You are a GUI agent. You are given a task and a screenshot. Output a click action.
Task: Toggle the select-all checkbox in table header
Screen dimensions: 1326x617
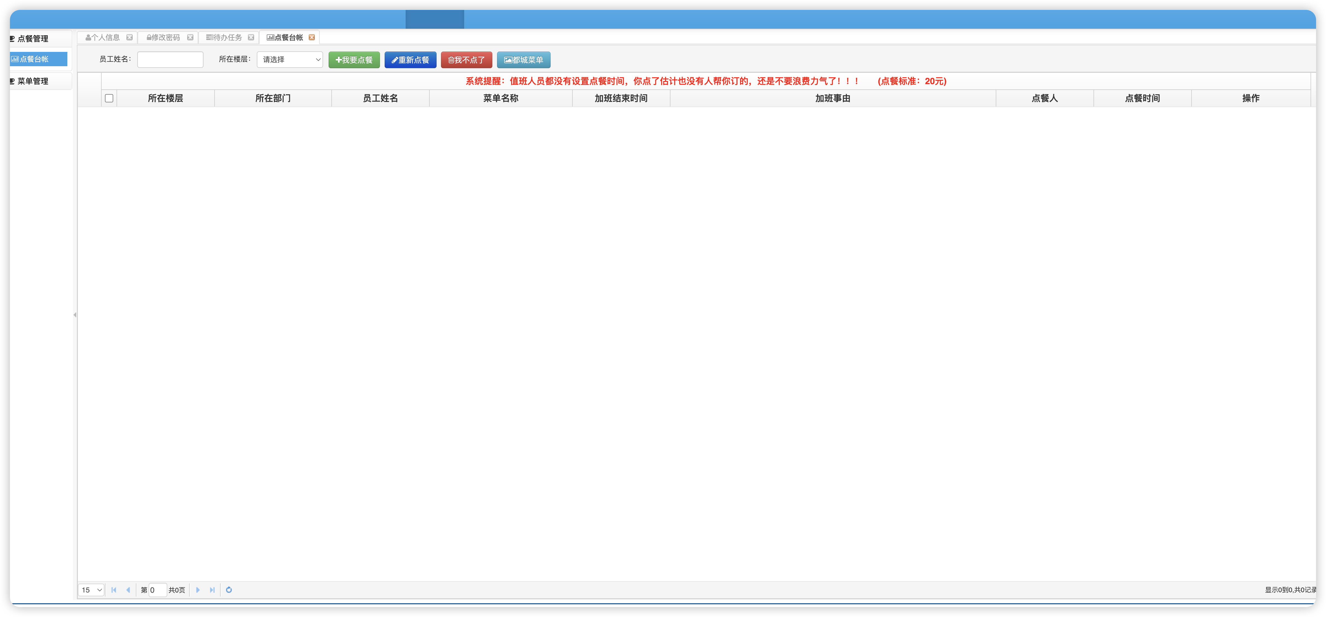tap(109, 98)
